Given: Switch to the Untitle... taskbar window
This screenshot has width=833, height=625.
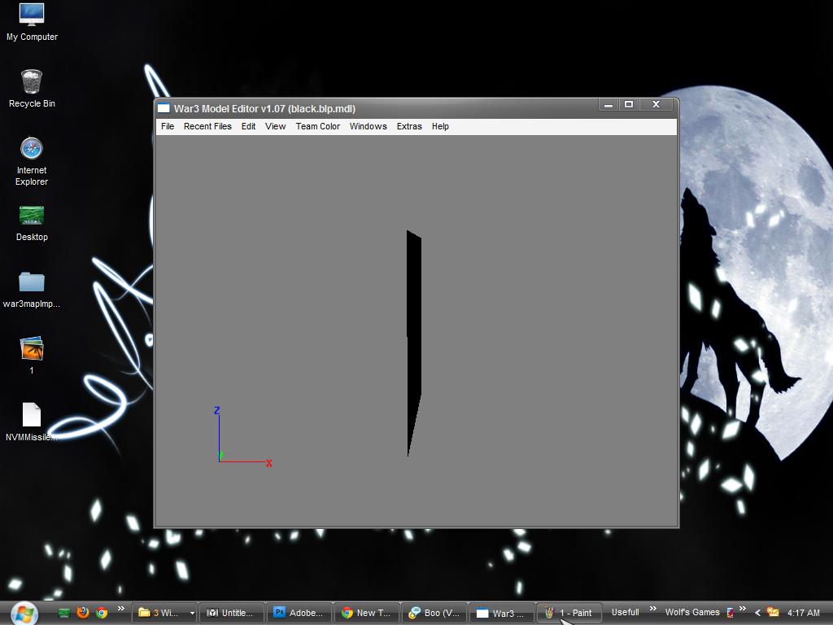Looking at the screenshot, I should click(232, 613).
